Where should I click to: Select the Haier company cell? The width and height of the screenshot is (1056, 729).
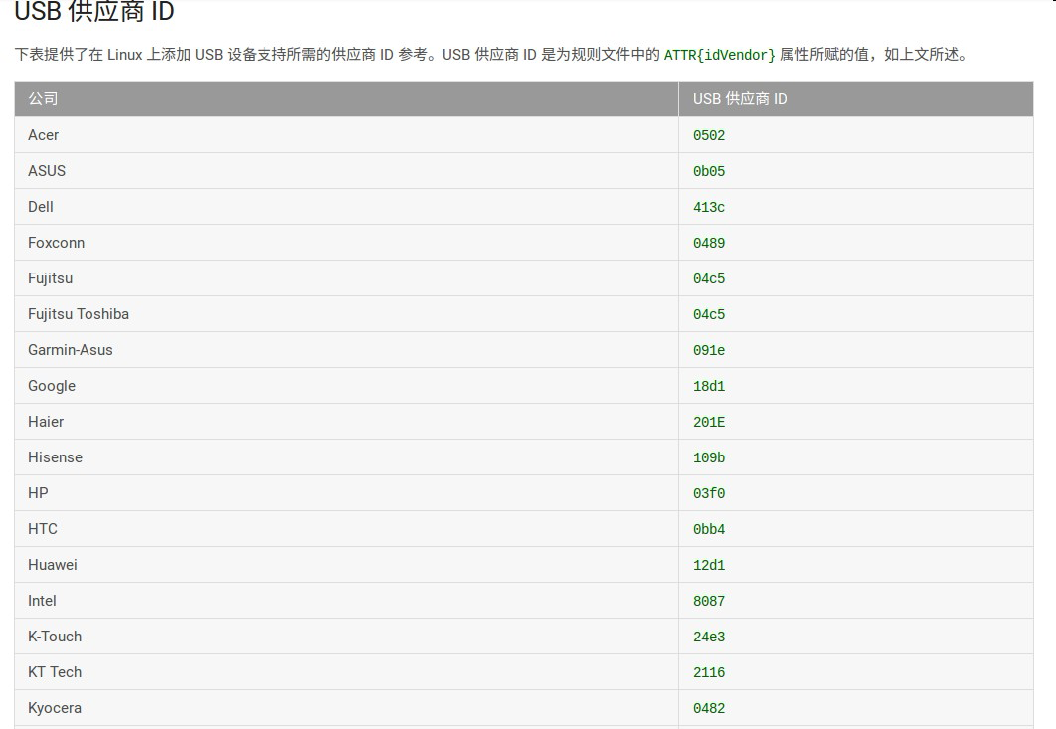pos(346,421)
